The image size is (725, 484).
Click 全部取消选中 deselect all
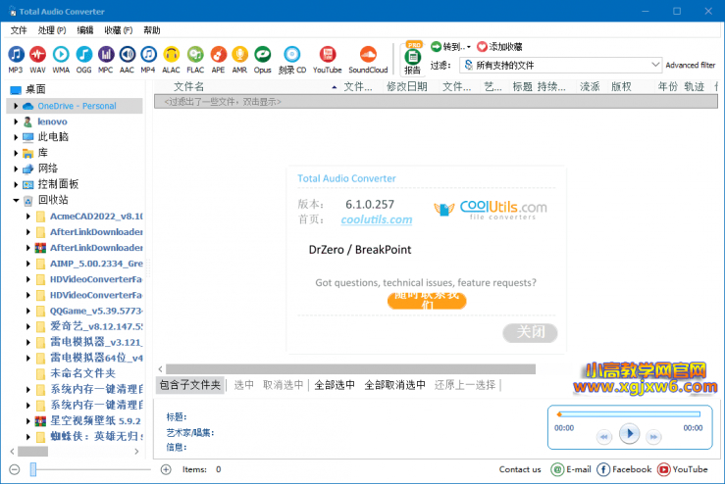pyautogui.click(x=394, y=385)
